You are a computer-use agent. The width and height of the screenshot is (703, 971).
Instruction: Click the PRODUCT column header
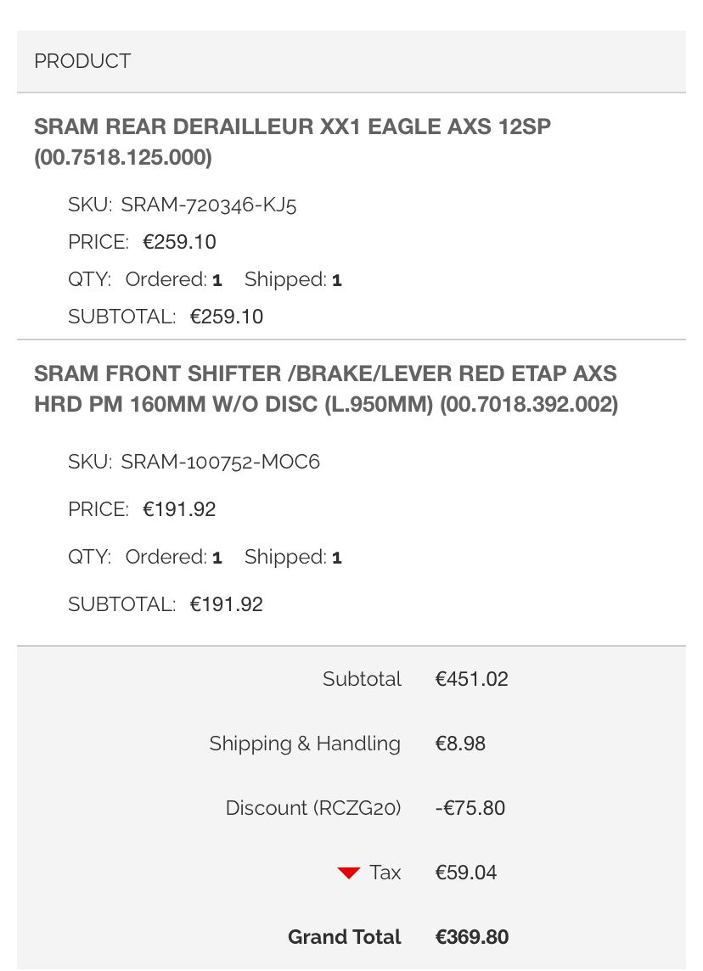pyautogui.click(x=82, y=61)
